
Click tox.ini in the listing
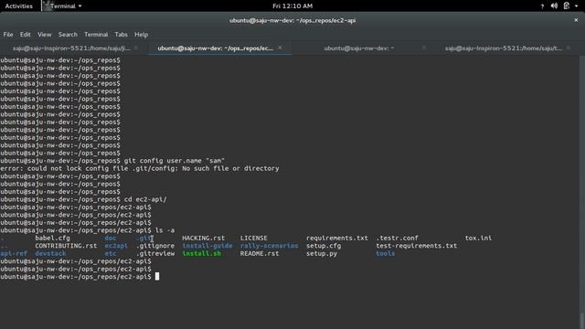[478, 238]
